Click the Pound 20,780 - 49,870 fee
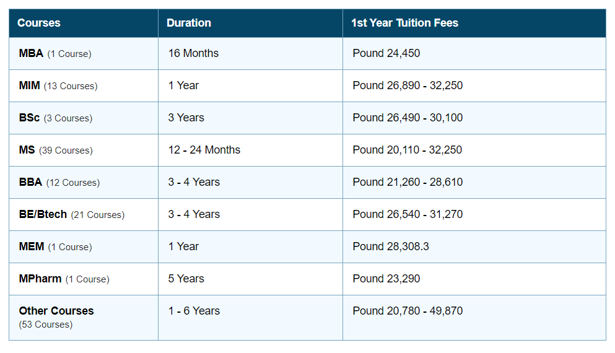The height and width of the screenshot is (353, 615). (408, 311)
